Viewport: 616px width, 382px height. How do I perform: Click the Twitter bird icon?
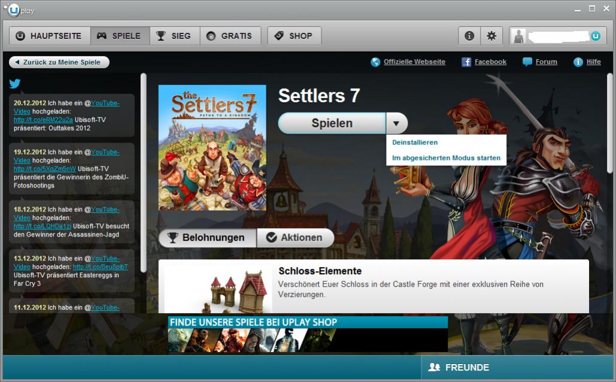click(14, 83)
